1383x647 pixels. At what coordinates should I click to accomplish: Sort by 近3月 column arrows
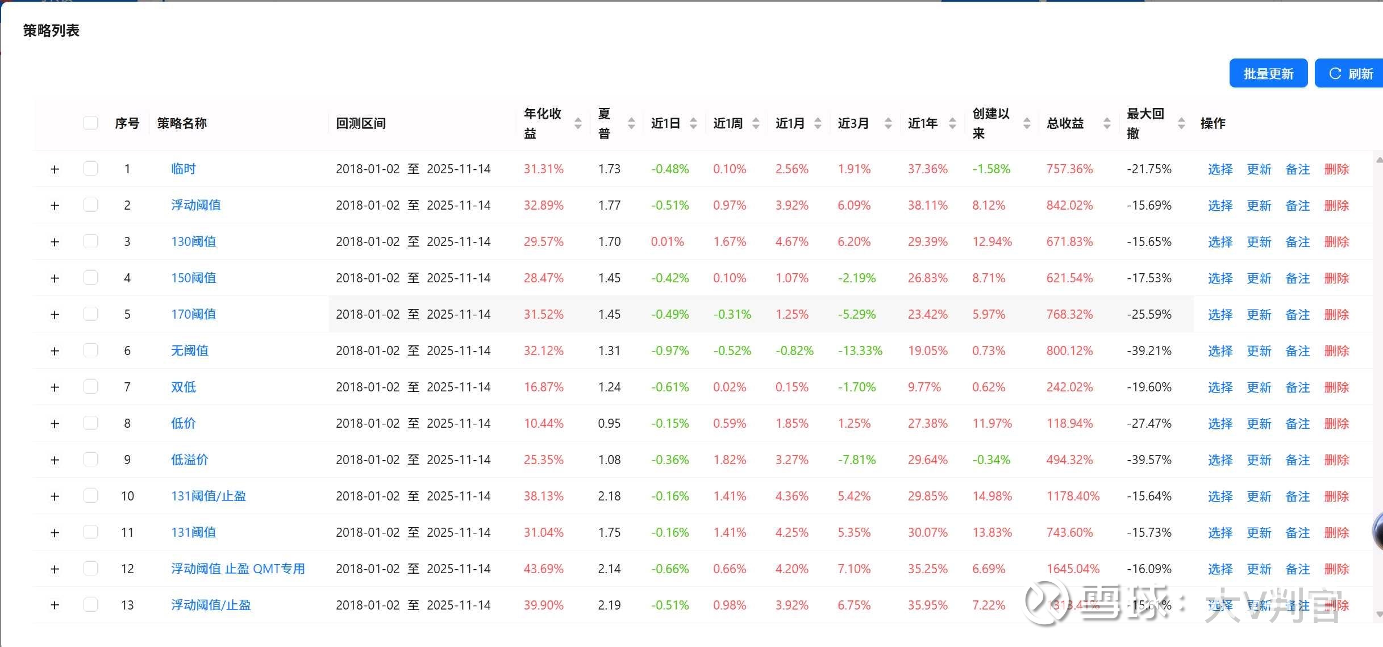tap(888, 123)
